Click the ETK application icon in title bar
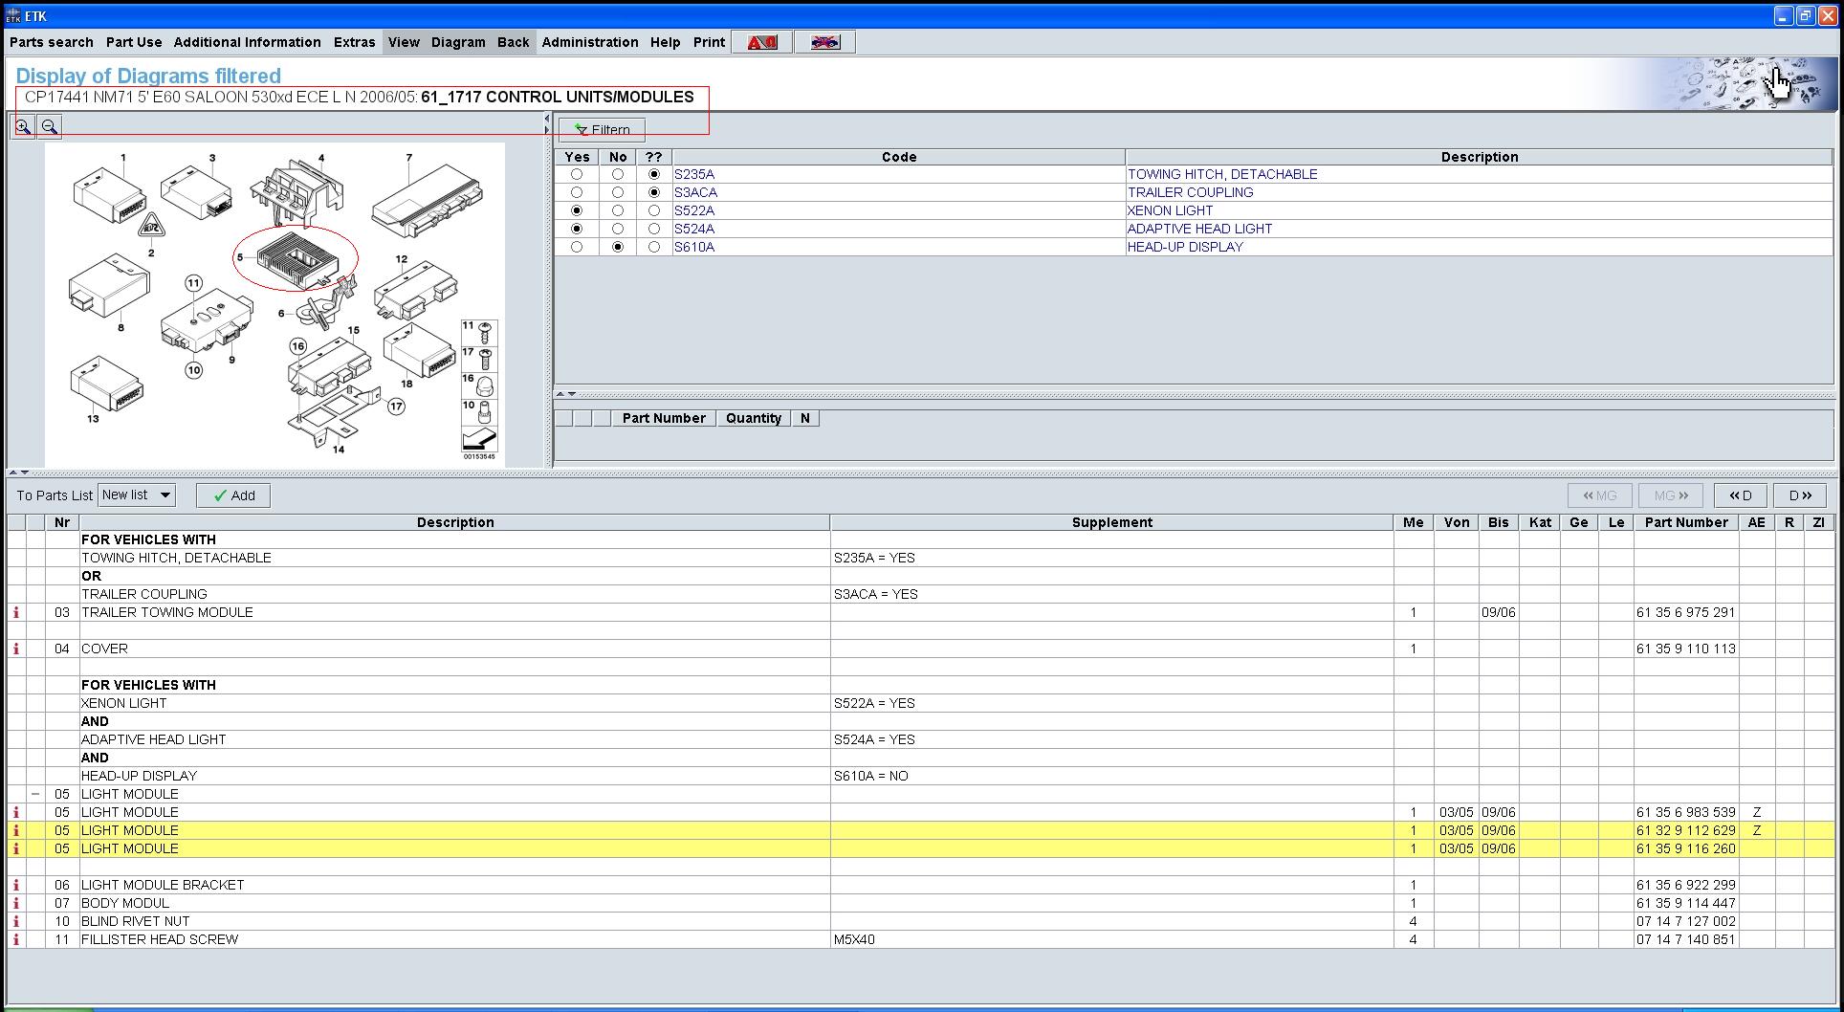This screenshot has height=1012, width=1844. tap(12, 15)
